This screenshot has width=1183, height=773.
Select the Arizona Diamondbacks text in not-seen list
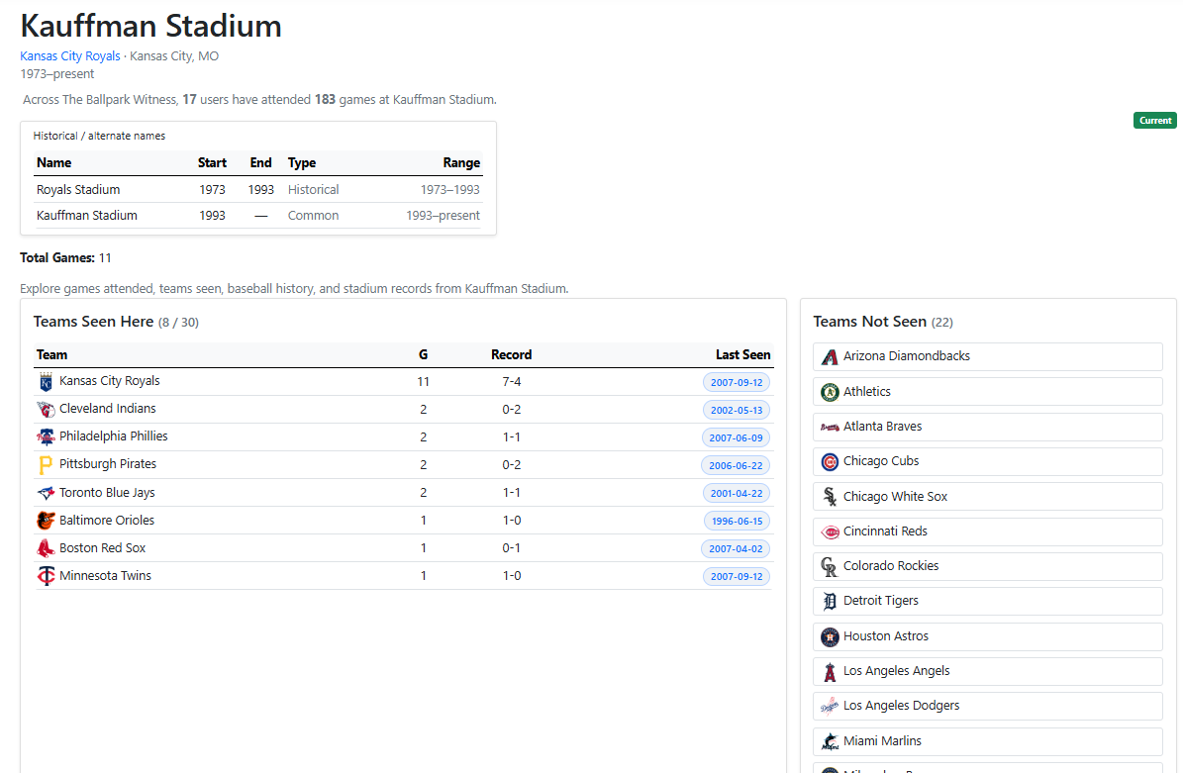[x=906, y=356]
